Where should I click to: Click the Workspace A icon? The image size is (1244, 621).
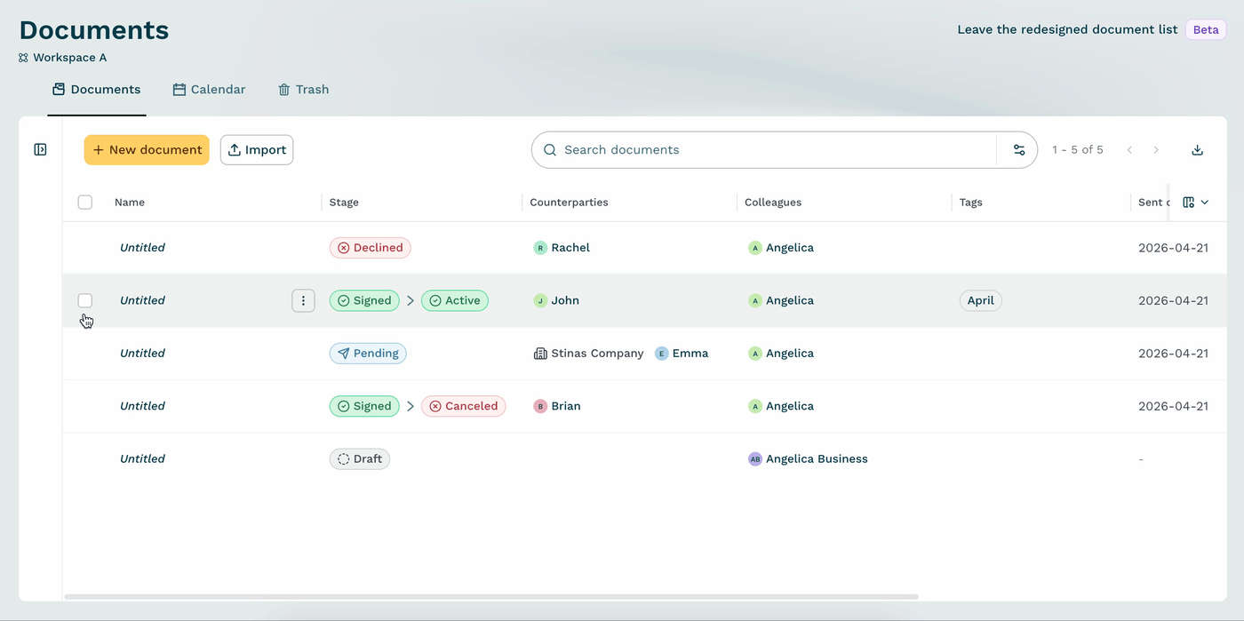coord(24,58)
